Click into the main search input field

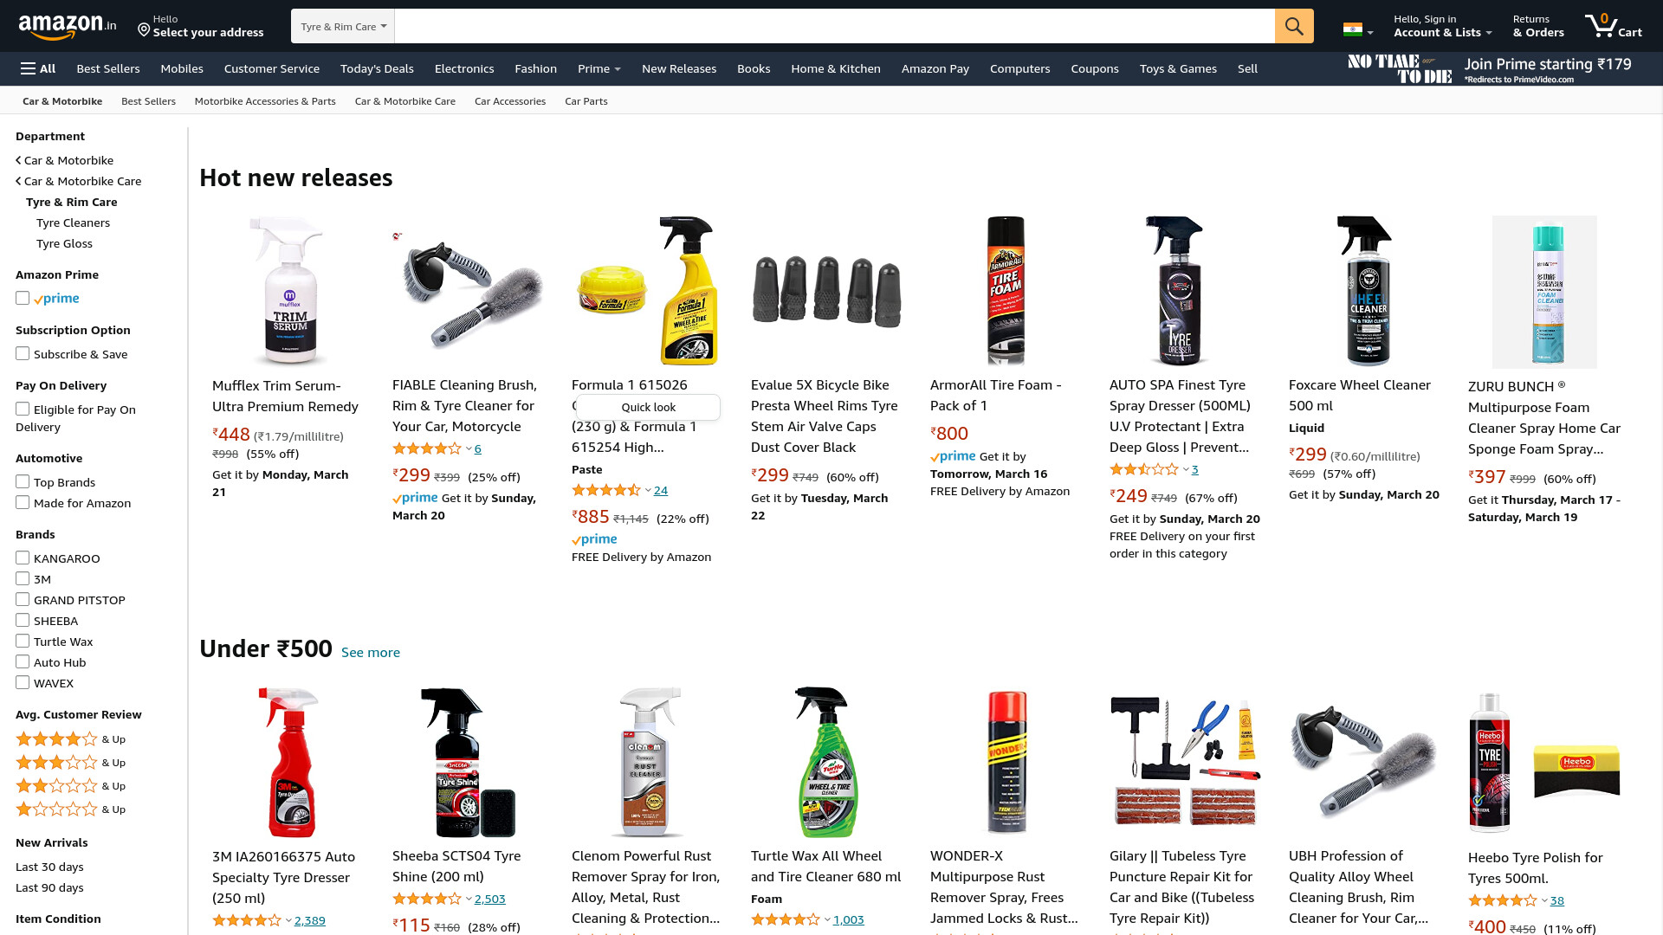[x=834, y=26]
